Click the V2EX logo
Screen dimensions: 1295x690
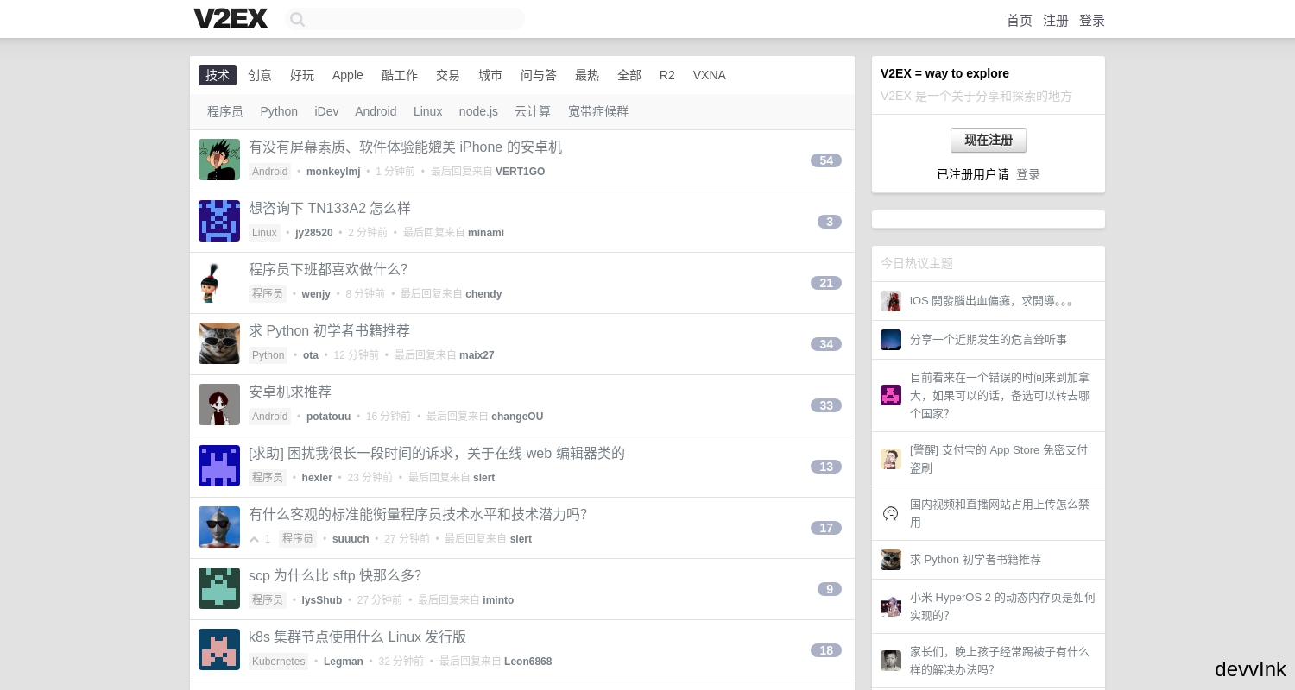[x=231, y=19]
